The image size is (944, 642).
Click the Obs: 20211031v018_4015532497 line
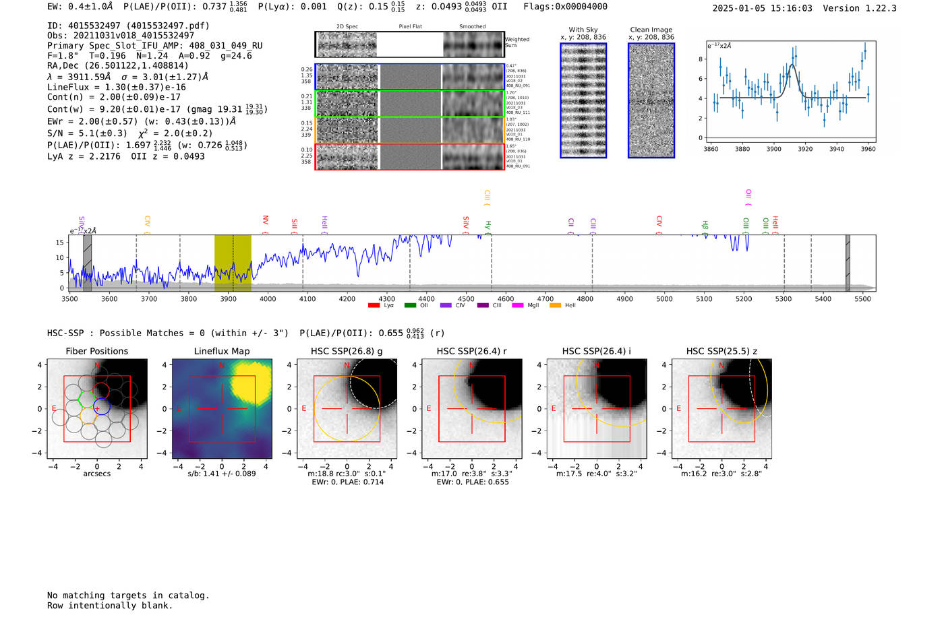pyautogui.click(x=121, y=36)
